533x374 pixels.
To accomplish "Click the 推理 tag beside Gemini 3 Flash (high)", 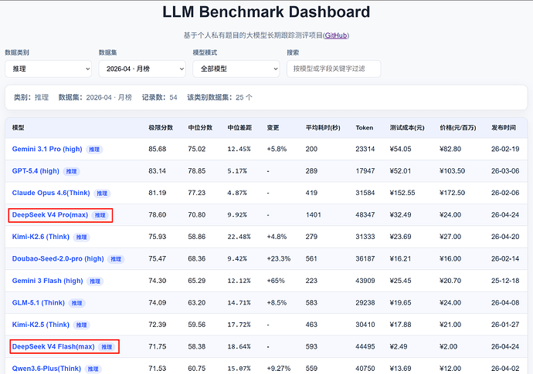I will [95, 281].
